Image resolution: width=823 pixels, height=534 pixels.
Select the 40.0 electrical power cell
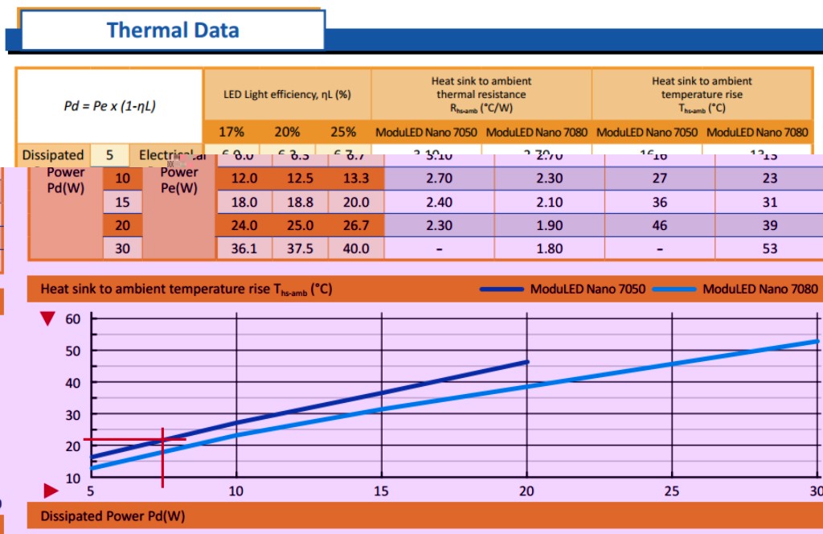click(x=355, y=249)
